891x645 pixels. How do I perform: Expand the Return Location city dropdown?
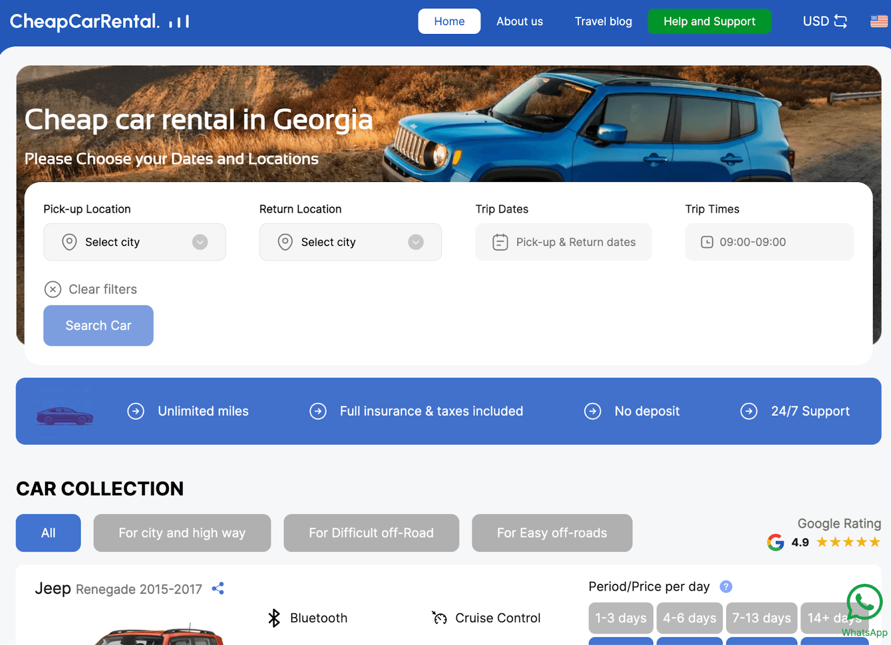point(350,242)
